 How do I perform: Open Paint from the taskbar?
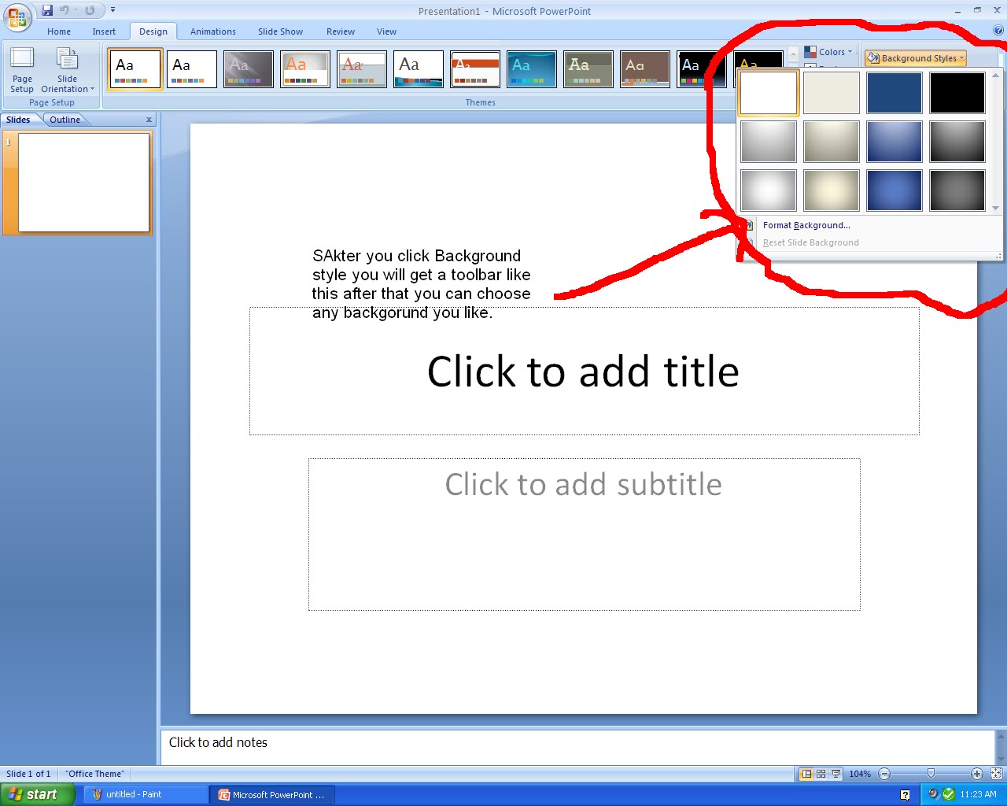[x=146, y=794]
